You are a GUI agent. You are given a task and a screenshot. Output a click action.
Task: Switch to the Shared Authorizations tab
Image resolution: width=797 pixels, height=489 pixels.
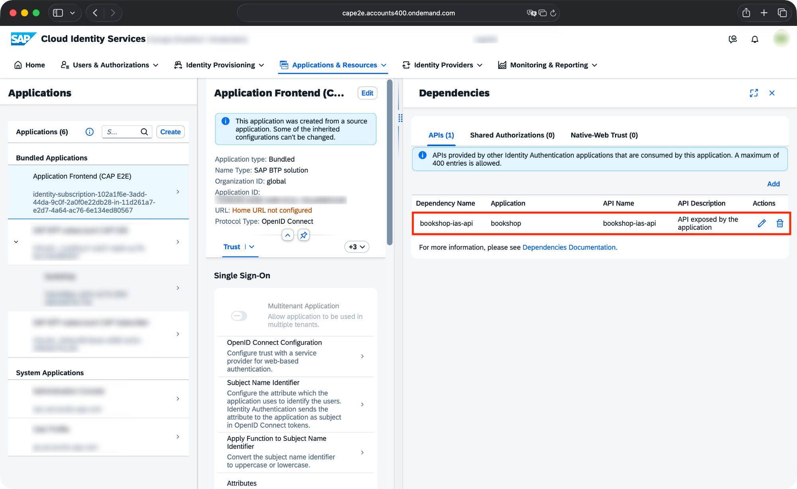[x=512, y=135]
